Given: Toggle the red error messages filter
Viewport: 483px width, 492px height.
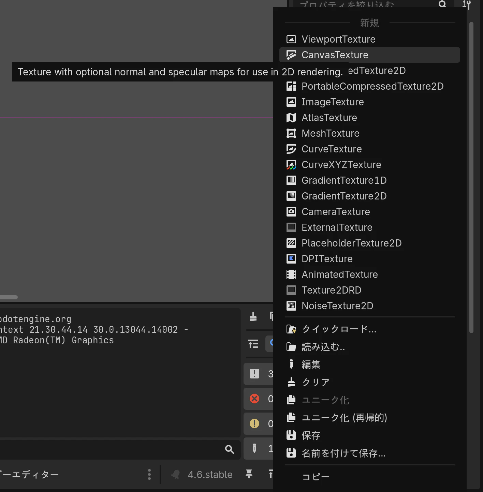Looking at the screenshot, I should tap(259, 399).
